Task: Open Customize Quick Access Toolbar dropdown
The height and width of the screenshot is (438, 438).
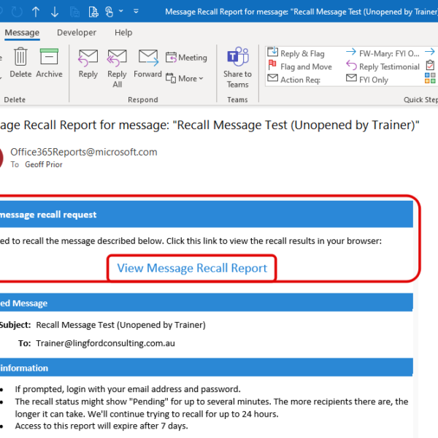Action: pos(136,12)
